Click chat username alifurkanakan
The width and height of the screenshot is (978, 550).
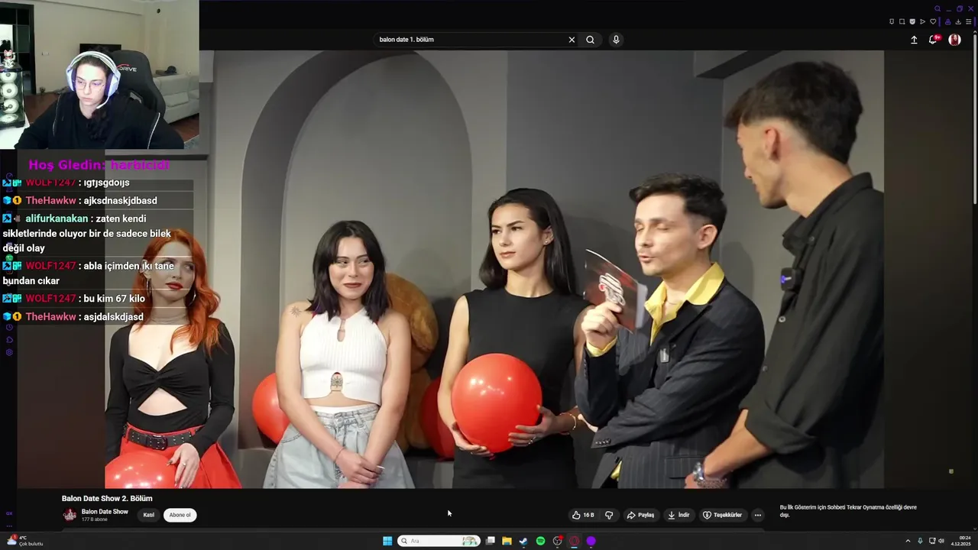pyautogui.click(x=57, y=218)
